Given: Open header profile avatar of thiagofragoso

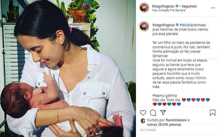Looking at the screenshot, I should coord(144,8).
